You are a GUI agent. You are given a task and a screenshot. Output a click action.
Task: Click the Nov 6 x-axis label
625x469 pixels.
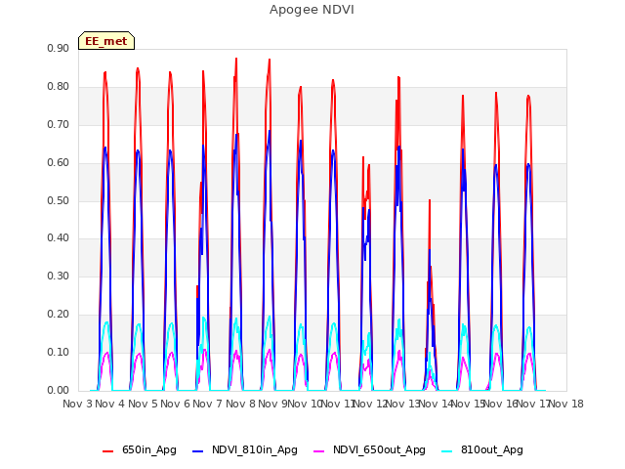(175, 404)
